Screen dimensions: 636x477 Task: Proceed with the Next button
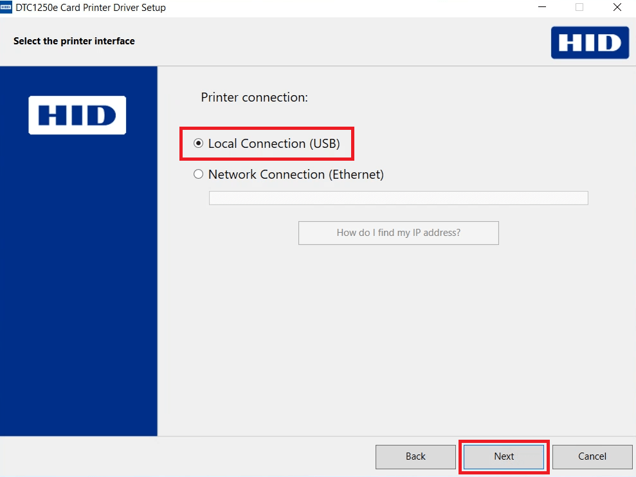[x=504, y=456]
